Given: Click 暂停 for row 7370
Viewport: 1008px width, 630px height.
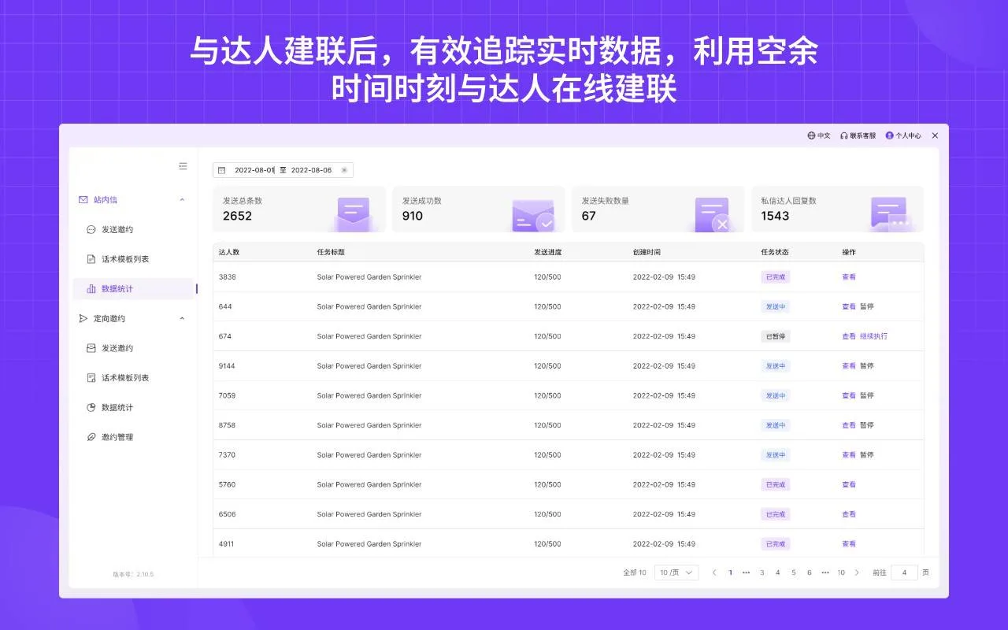Looking at the screenshot, I should tap(867, 455).
